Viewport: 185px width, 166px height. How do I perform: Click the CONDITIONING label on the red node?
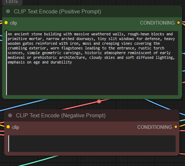(x=155, y=127)
